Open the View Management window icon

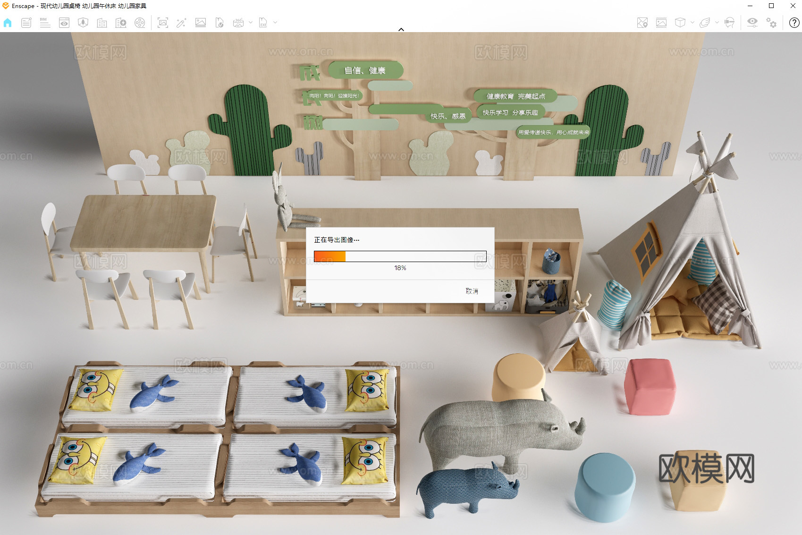tap(64, 23)
